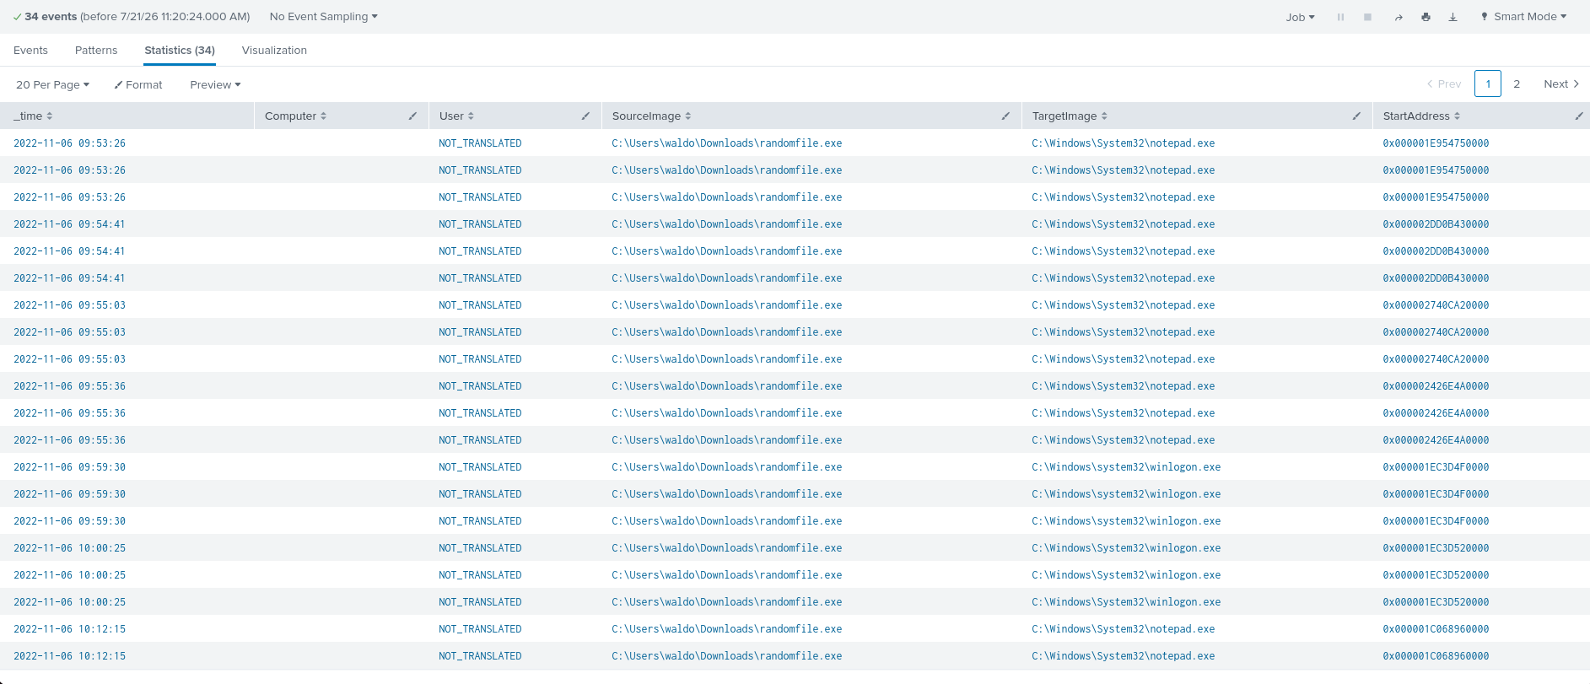Click notepad.exe TargetImage in the first row
This screenshot has height=684, width=1590.
pyautogui.click(x=1123, y=143)
